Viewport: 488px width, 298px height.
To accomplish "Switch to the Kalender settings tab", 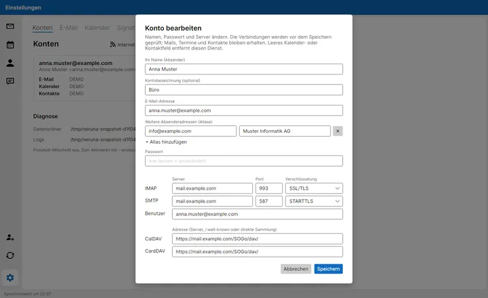I will [x=97, y=28].
